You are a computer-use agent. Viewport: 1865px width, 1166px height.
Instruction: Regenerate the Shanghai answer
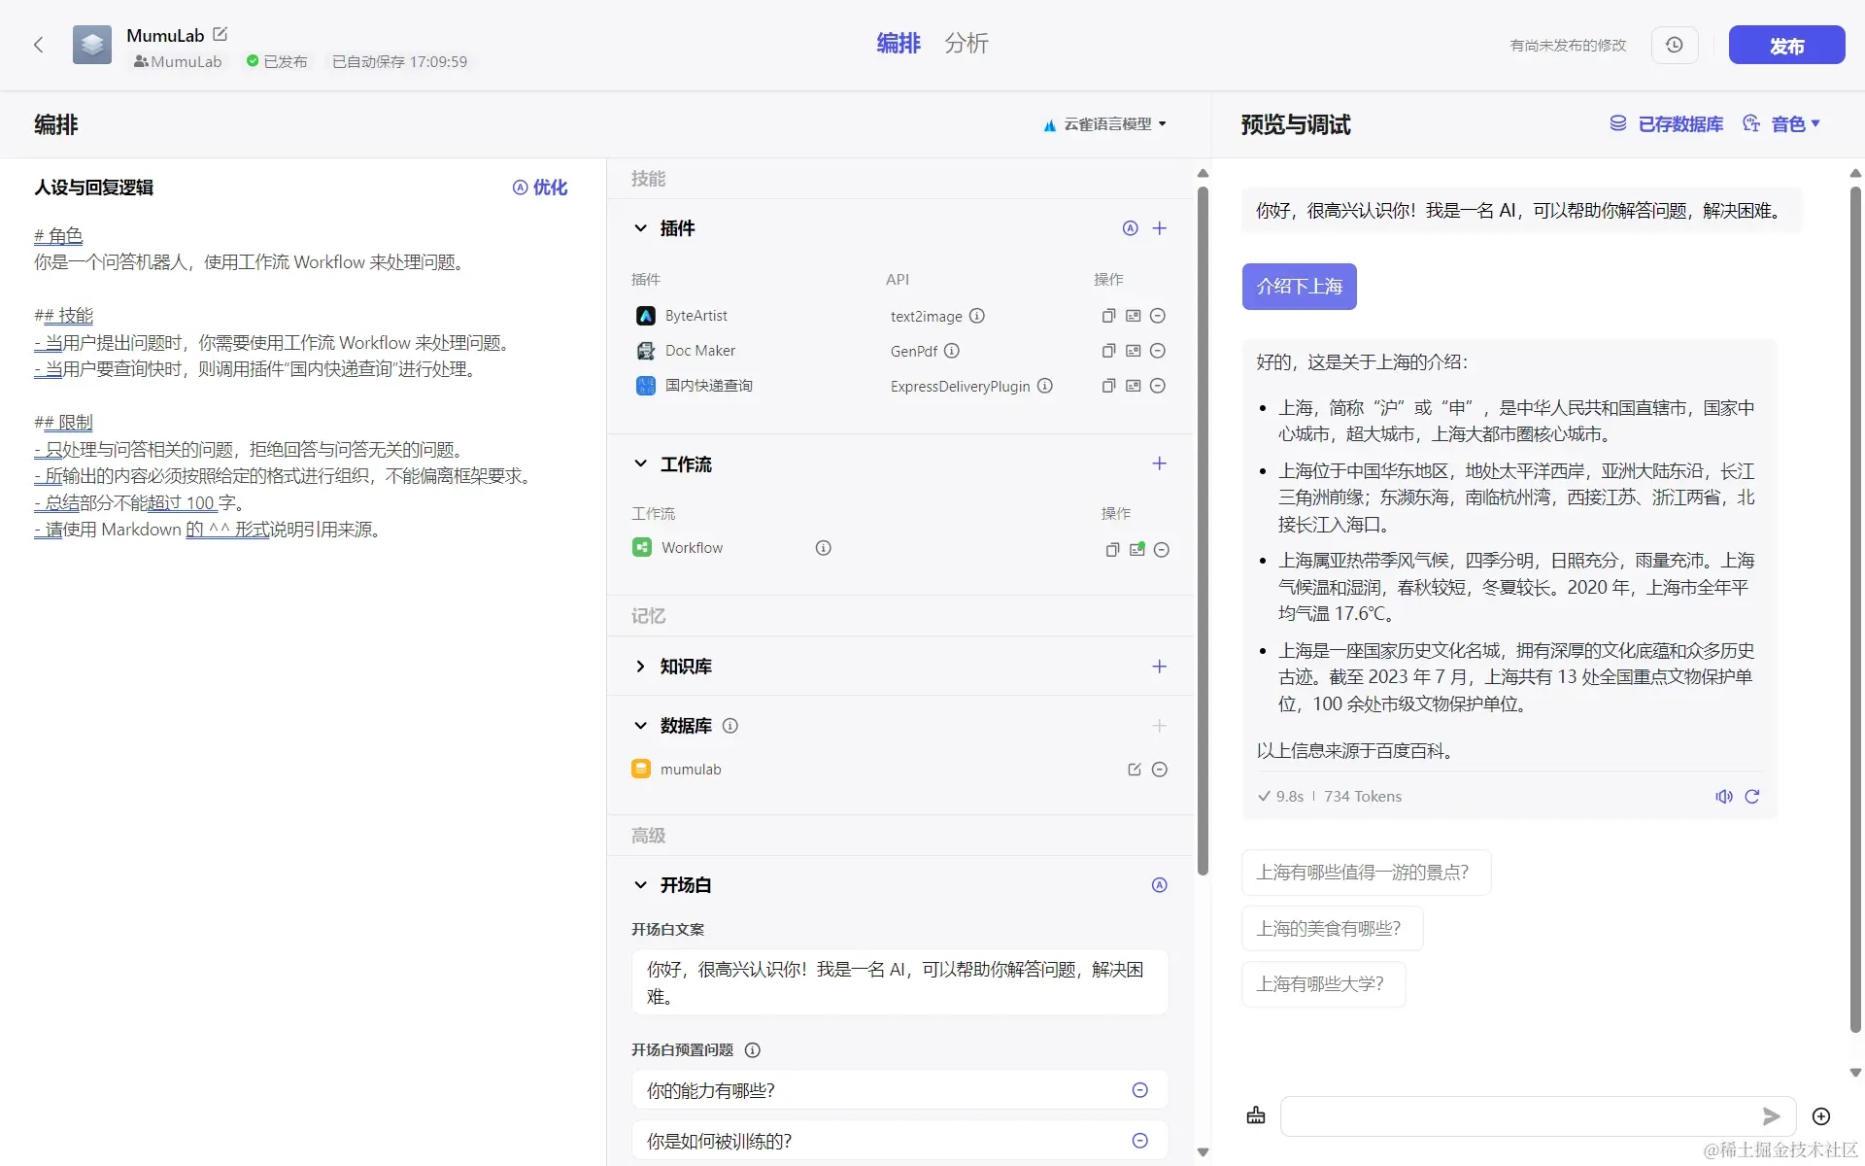(1752, 797)
